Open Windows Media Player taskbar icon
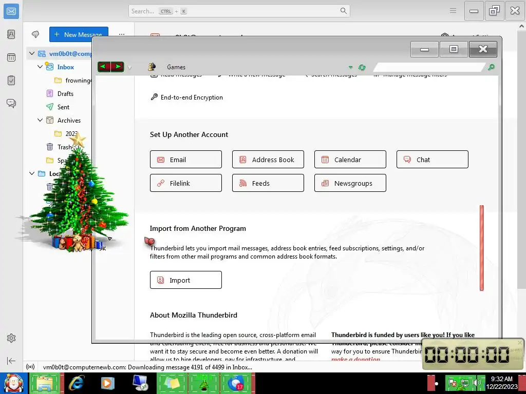Screen dimensions: 526x394 pyautogui.click(x=108, y=383)
